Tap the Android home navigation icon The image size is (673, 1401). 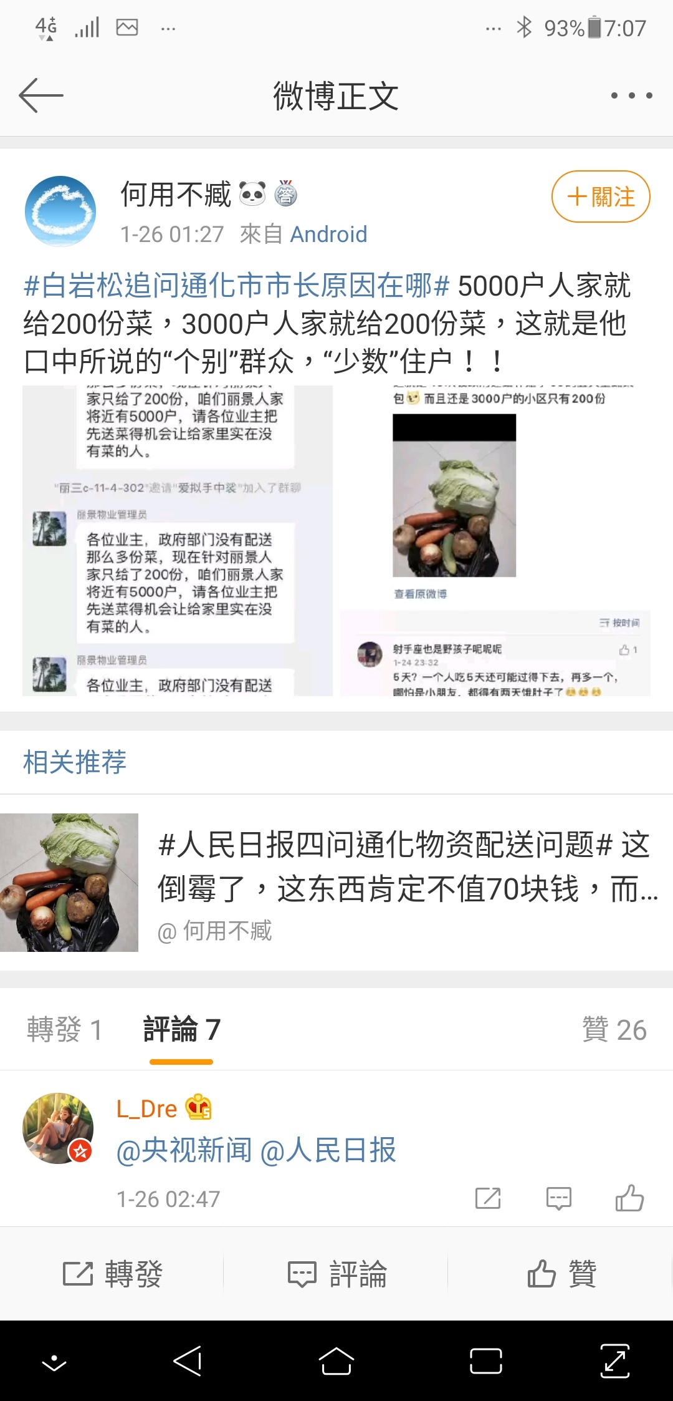[336, 1361]
